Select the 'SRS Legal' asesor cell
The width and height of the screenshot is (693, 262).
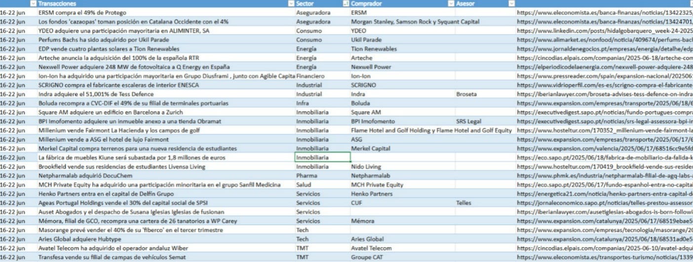pos(485,121)
